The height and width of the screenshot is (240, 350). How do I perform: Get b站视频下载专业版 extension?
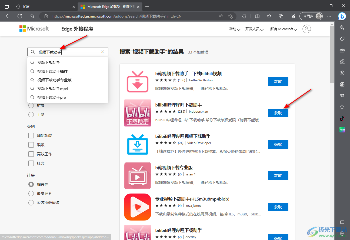click(278, 176)
